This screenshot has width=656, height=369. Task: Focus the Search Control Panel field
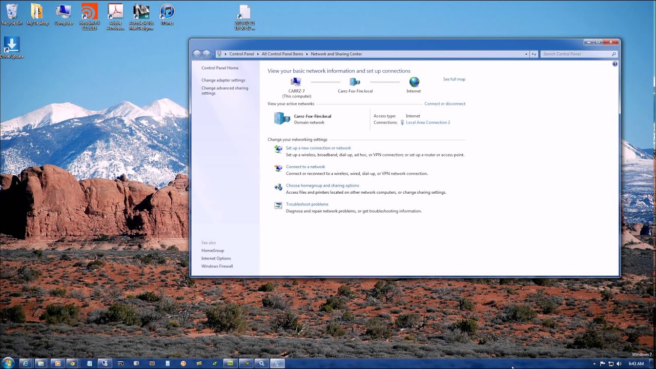click(579, 54)
